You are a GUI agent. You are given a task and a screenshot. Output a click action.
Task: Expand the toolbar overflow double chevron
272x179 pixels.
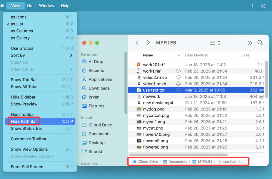tap(250, 43)
